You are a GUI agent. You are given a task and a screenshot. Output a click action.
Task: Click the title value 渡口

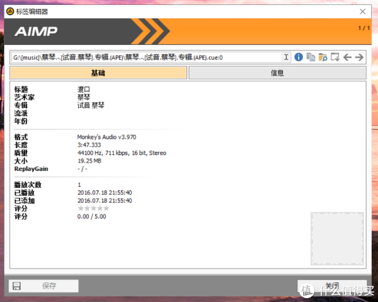(84, 90)
